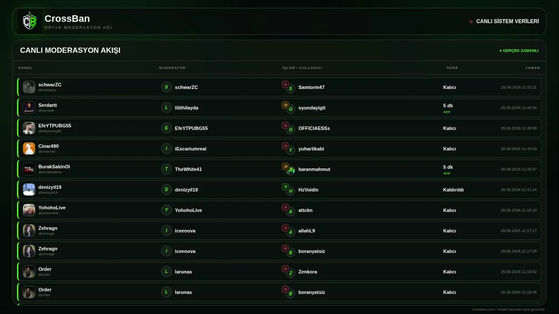Click the T avatar next to TheWhite41

pos(166,169)
